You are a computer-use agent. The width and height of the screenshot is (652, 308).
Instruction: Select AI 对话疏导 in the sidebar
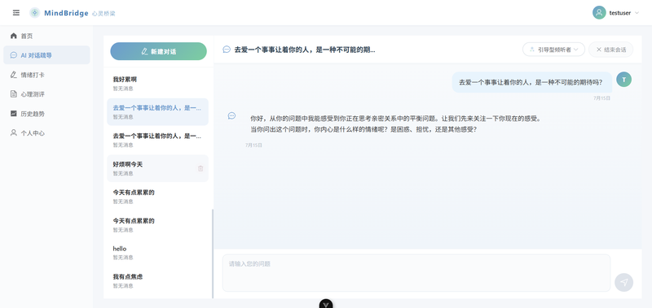pos(46,55)
